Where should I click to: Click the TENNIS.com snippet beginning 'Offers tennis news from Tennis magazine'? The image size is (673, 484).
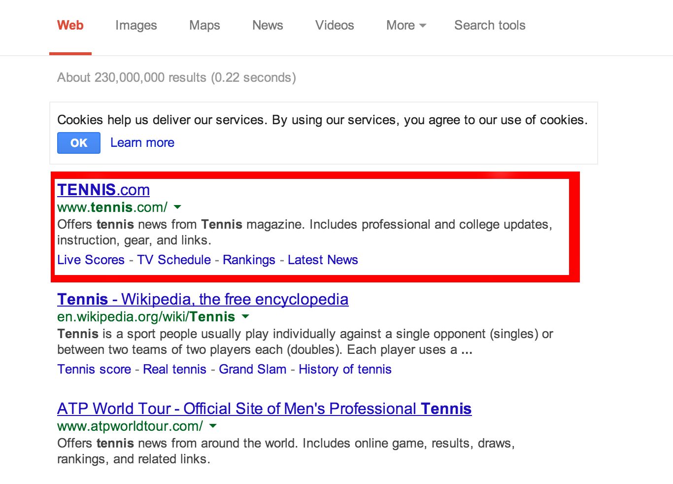click(304, 232)
